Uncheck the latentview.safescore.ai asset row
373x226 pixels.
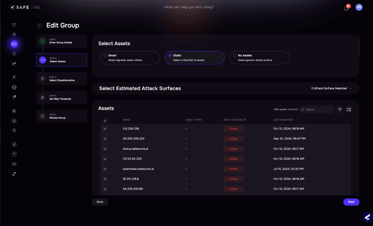[105, 169]
